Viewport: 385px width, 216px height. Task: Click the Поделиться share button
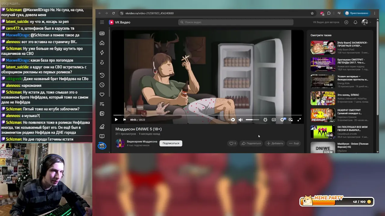coord(251,143)
